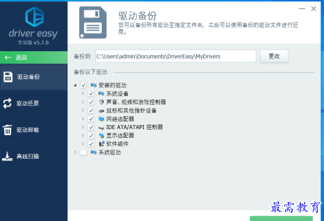Viewport: 324px width, 221px height.
Task: Open the 驱动还原 sidebar section
Action: (34, 103)
